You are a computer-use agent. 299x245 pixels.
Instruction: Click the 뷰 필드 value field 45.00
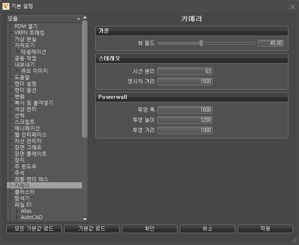pyautogui.click(x=271, y=43)
